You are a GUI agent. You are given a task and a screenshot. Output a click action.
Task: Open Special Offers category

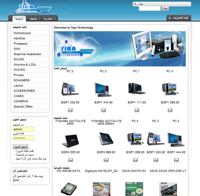23,106
